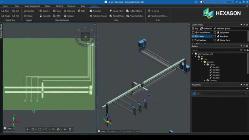Click the New graphic view icon
Image resolution: width=249 pixels, height=140 pixels.
(3, 11)
